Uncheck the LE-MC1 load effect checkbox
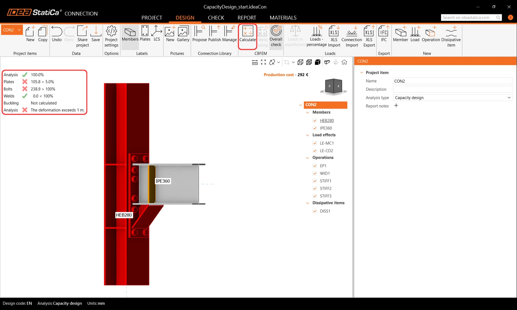Viewport: 517px width, 310px height. pos(315,143)
